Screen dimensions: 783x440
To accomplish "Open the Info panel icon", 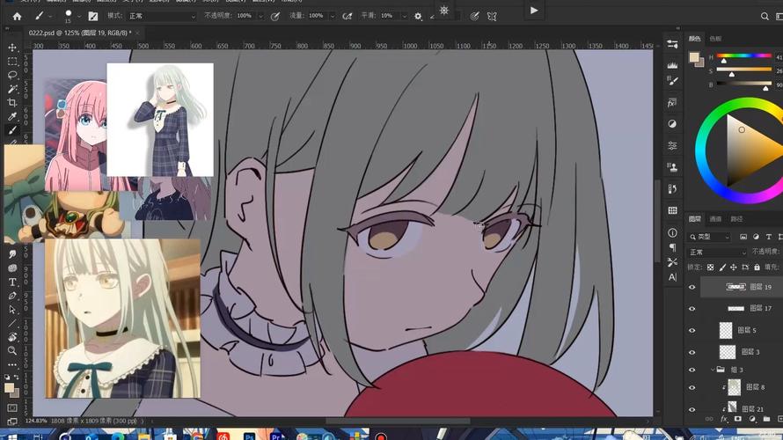I will coord(673,232).
